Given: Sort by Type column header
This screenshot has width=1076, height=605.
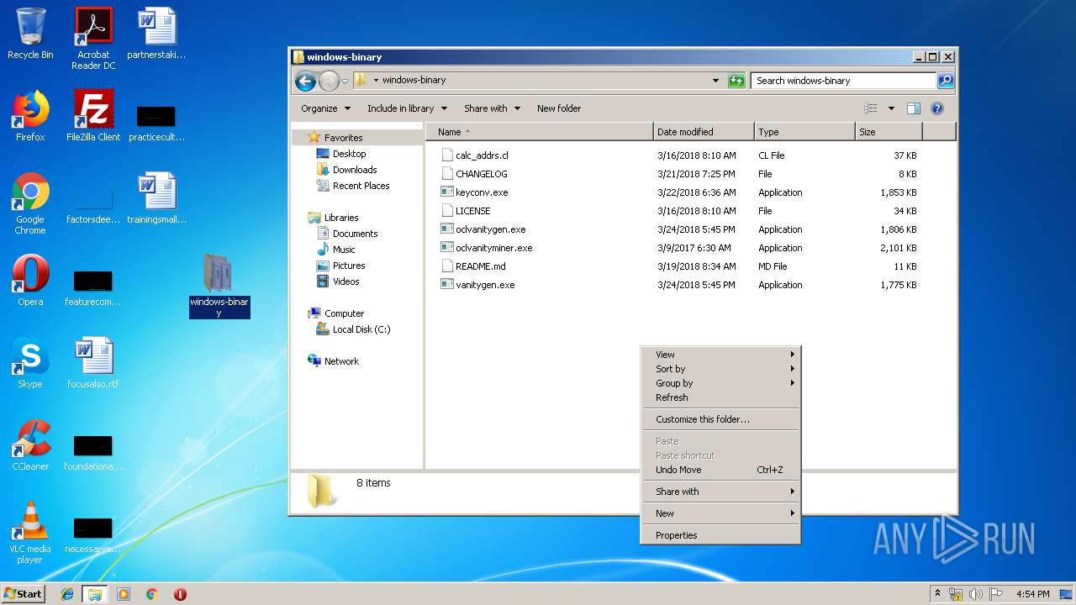Looking at the screenshot, I should 804,132.
